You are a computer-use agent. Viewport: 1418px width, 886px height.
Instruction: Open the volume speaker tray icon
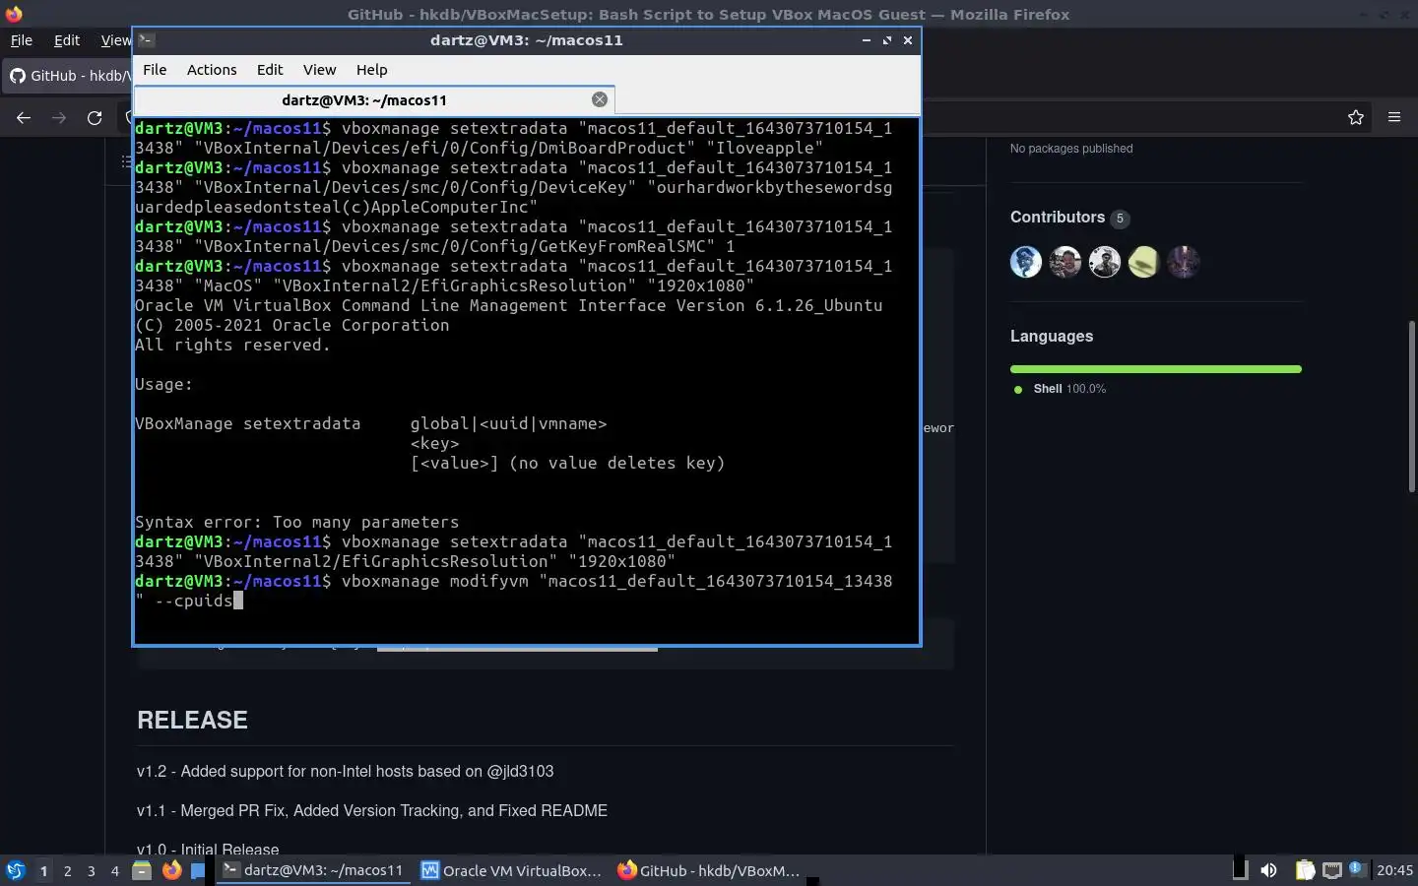[x=1268, y=870]
